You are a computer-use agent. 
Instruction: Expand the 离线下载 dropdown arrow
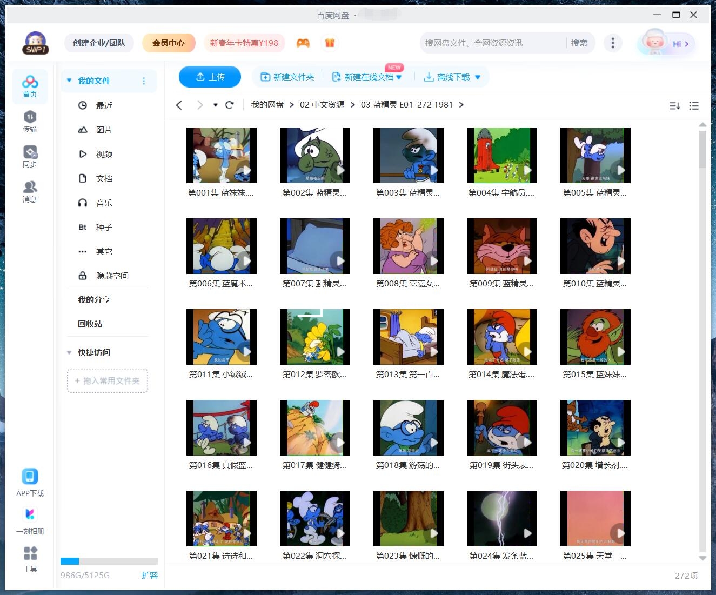click(477, 77)
